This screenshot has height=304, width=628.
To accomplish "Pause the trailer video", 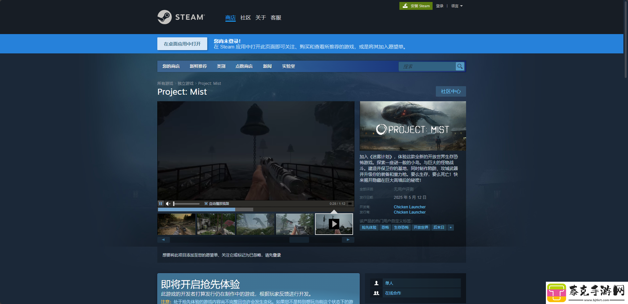I will pos(161,203).
